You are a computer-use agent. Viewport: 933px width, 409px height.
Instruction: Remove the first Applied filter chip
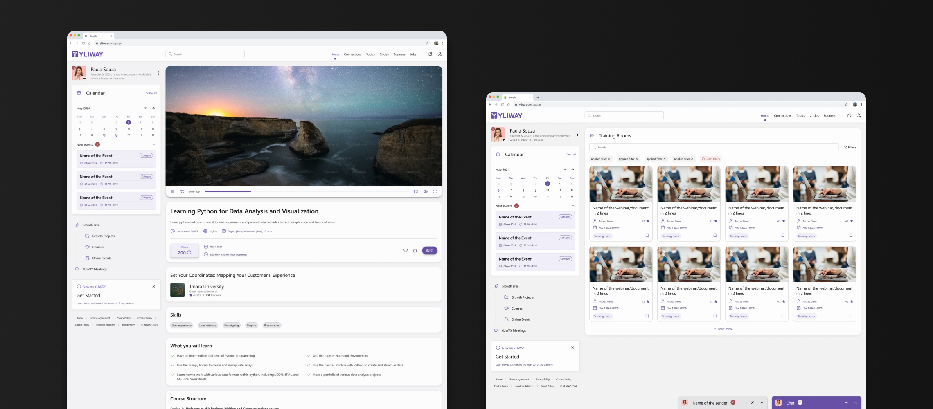[609, 159]
